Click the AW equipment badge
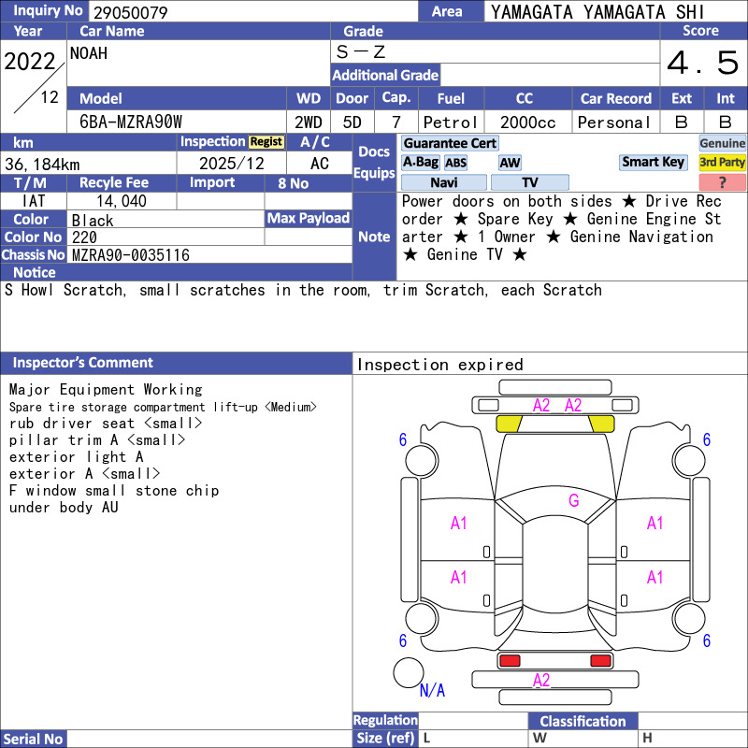This screenshot has height=748, width=748. click(510, 163)
